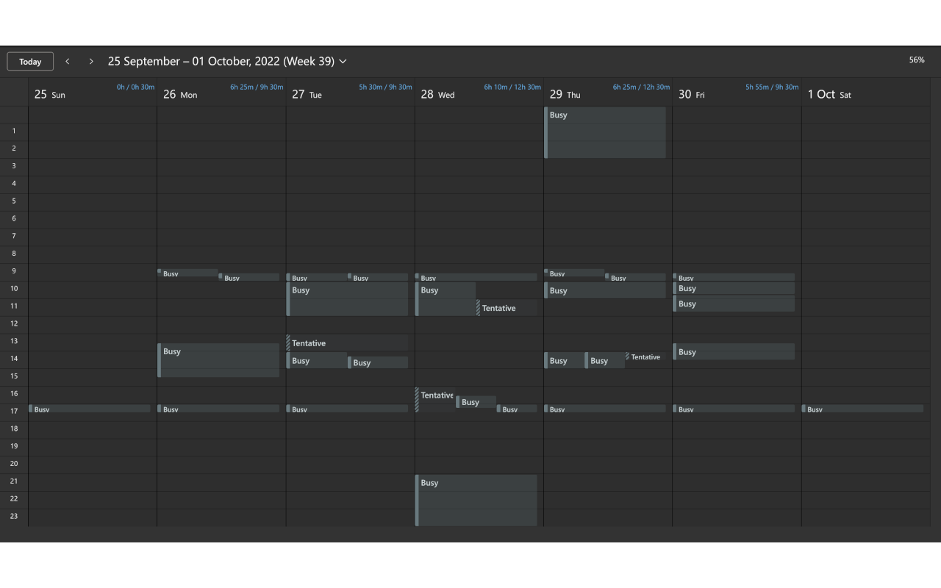The height and width of the screenshot is (588, 941).
Task: Open Thursday's Tentative event at 14
Action: point(645,357)
